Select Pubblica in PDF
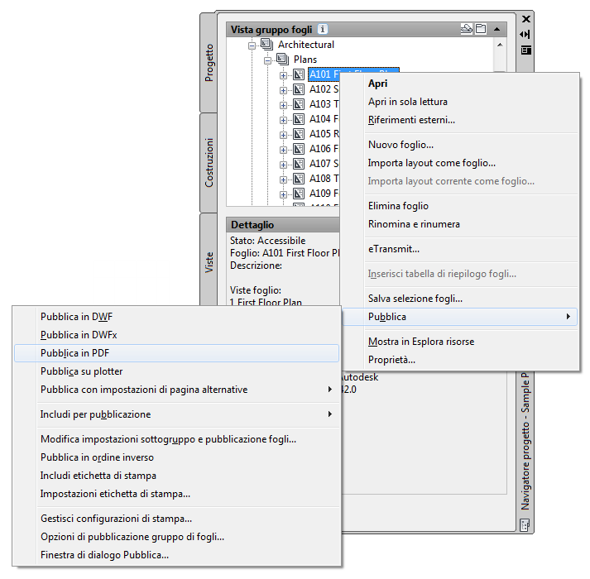This screenshot has height=579, width=590. pyautogui.click(x=176, y=353)
